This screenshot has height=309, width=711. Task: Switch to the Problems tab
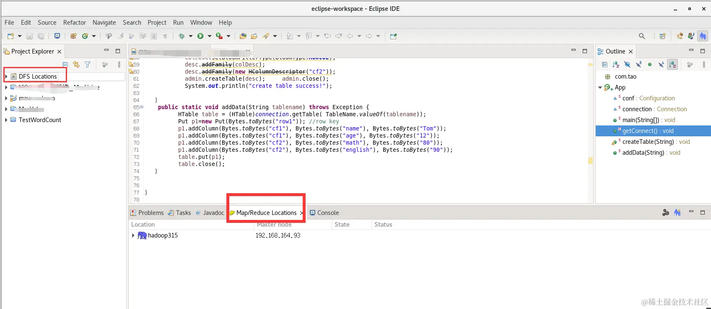coord(147,213)
